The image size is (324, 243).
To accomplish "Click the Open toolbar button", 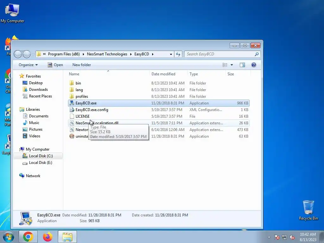I will [55, 65].
